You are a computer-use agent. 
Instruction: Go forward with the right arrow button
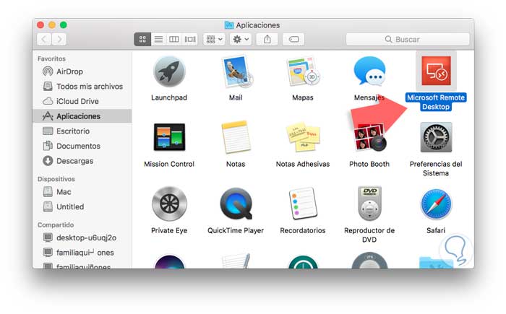coord(59,39)
